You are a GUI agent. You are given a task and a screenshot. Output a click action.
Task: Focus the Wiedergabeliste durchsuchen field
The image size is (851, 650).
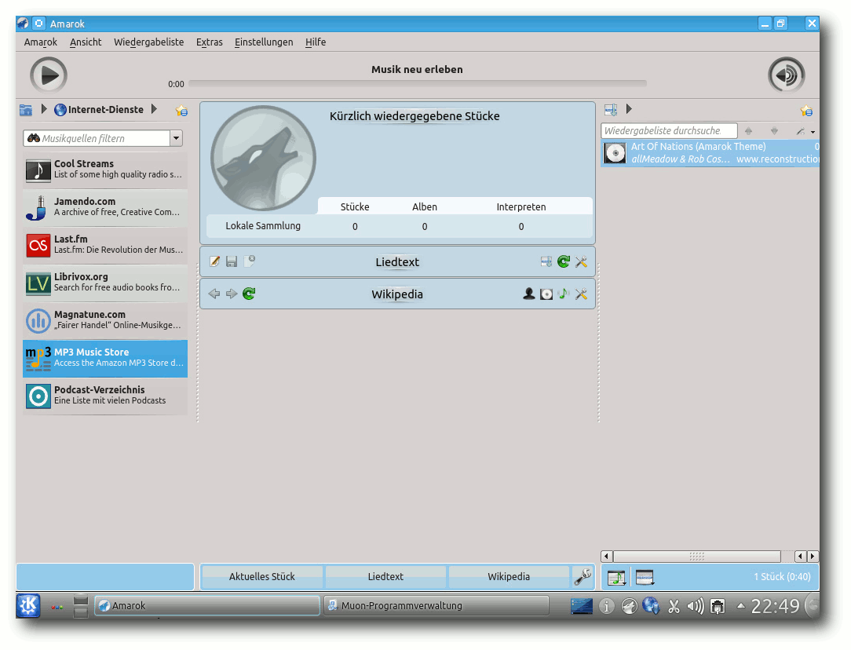pyautogui.click(x=669, y=131)
